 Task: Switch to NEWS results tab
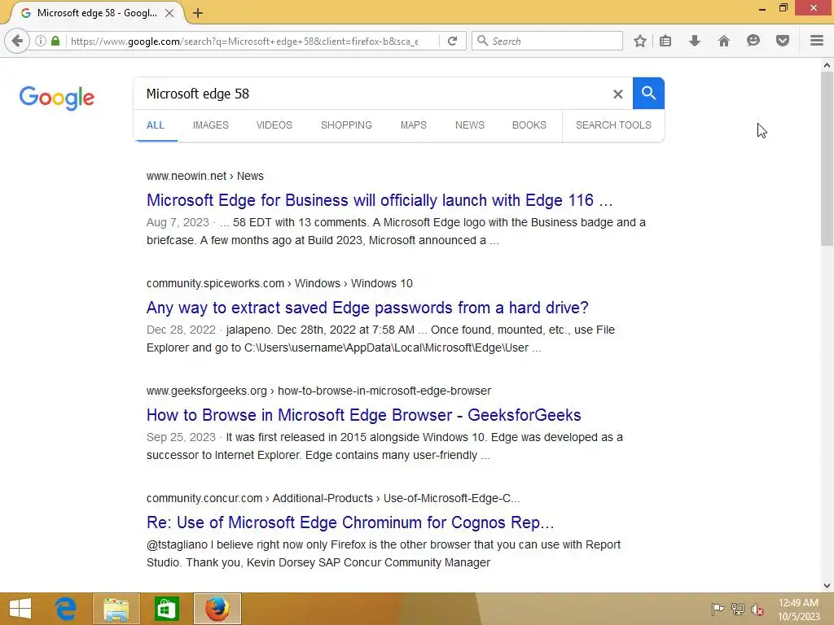tap(470, 125)
